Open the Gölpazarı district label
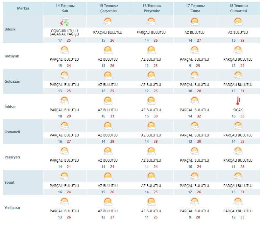Image resolution: width=264 pixels, height=227 pixels. (12, 81)
